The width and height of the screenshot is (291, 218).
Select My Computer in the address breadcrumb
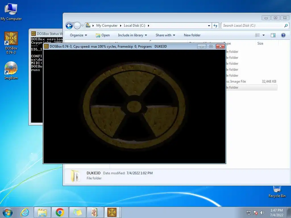(x=107, y=26)
